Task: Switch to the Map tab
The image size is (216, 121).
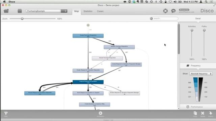Action: [x=77, y=11]
